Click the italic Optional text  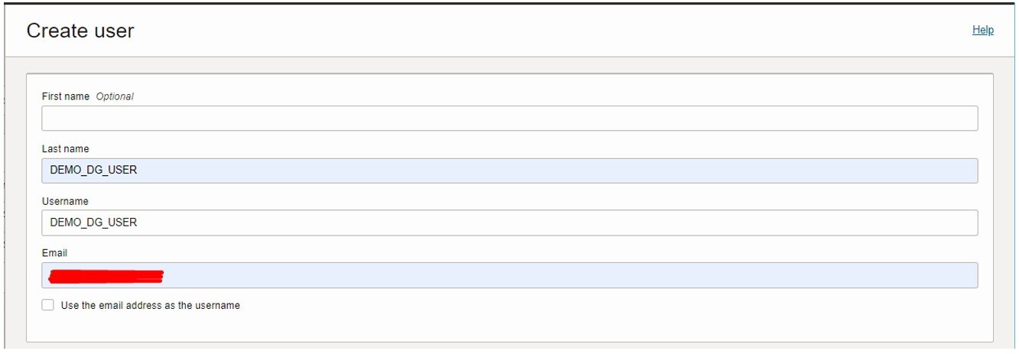(x=115, y=96)
